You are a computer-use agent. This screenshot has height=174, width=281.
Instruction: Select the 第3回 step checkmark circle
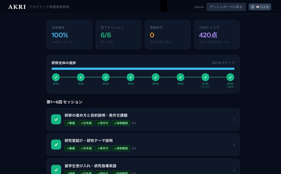pyautogui.click(x=106, y=77)
